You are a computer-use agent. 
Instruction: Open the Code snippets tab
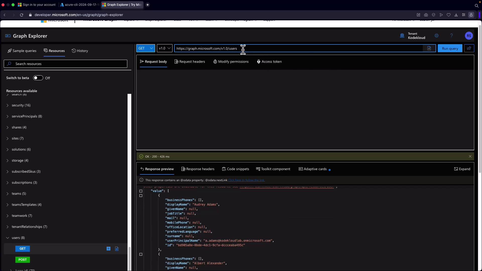click(x=235, y=169)
